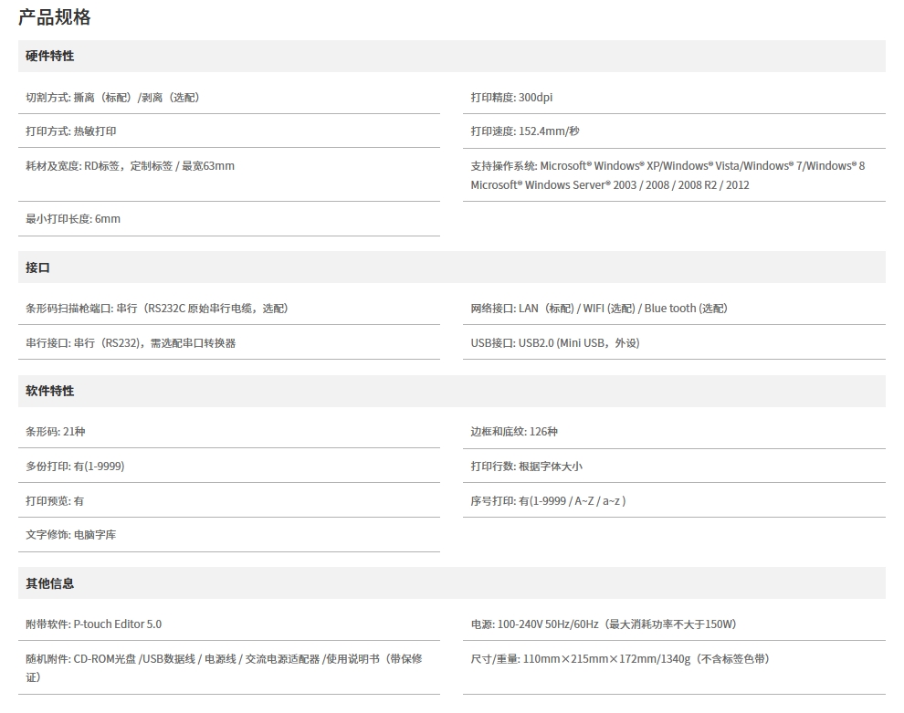Click the USB接口 USB2.0 row
The image size is (904, 713).
tap(555, 342)
